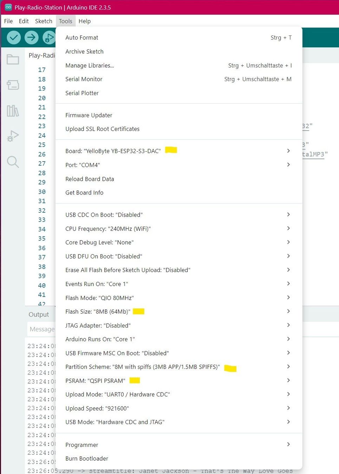
Task: Expand Arduino Runs On submenu
Action: 179,339
